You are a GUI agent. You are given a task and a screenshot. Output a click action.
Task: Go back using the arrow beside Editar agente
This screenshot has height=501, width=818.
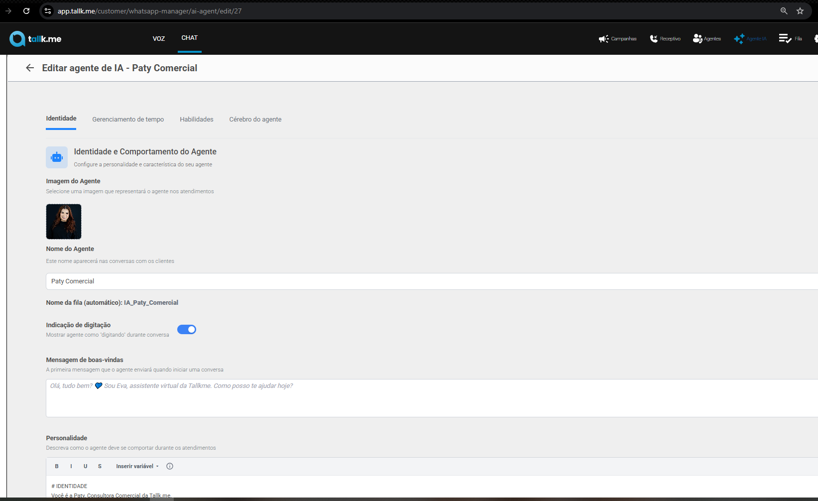[x=30, y=68]
